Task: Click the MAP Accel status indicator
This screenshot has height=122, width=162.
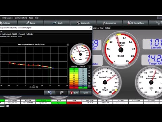Action: (90, 100)
